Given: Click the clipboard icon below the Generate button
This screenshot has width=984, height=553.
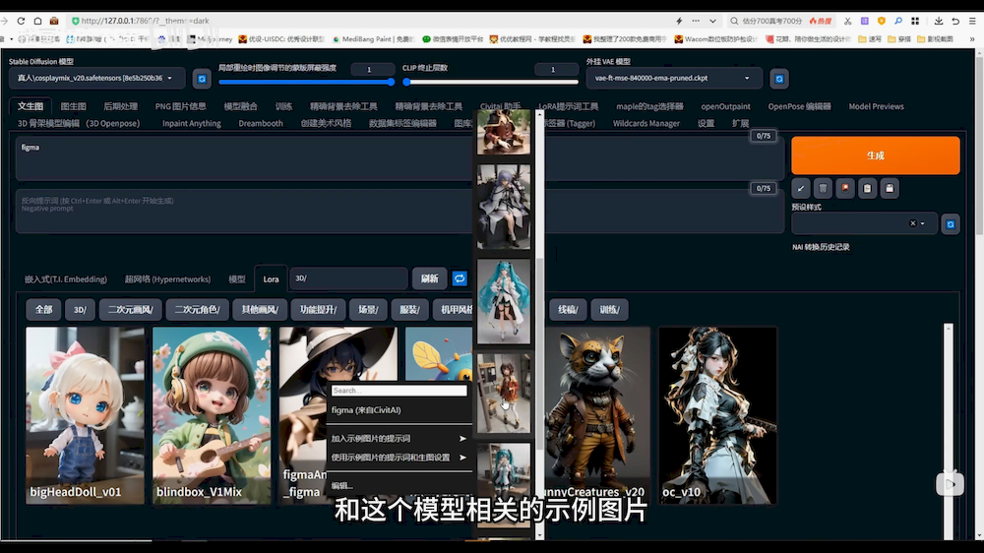Looking at the screenshot, I should point(867,188).
